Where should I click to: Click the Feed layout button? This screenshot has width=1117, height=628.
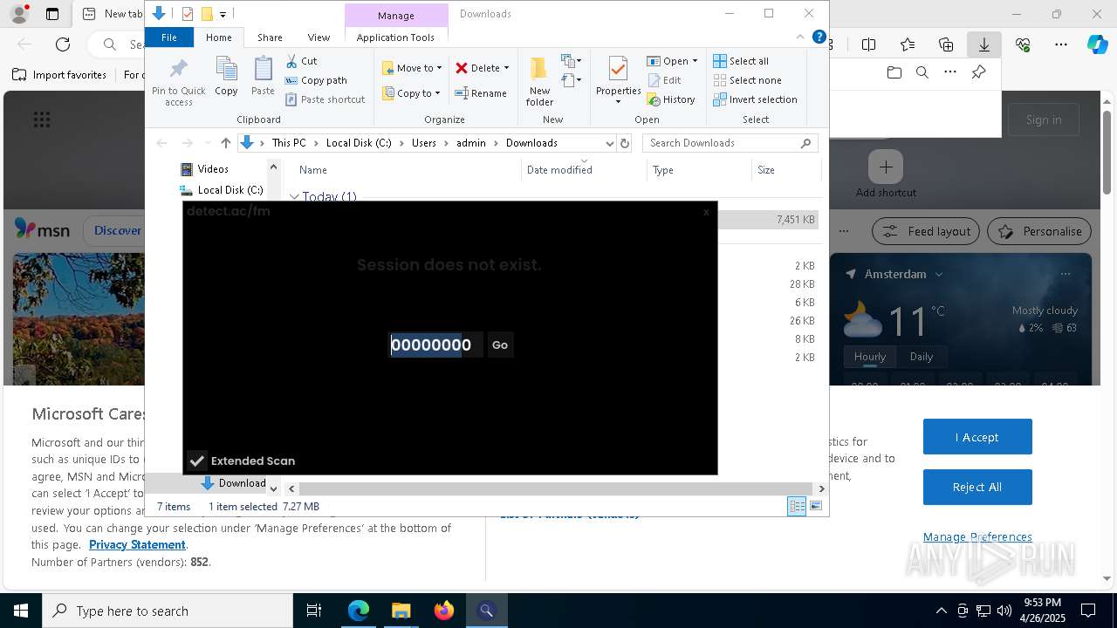click(926, 231)
